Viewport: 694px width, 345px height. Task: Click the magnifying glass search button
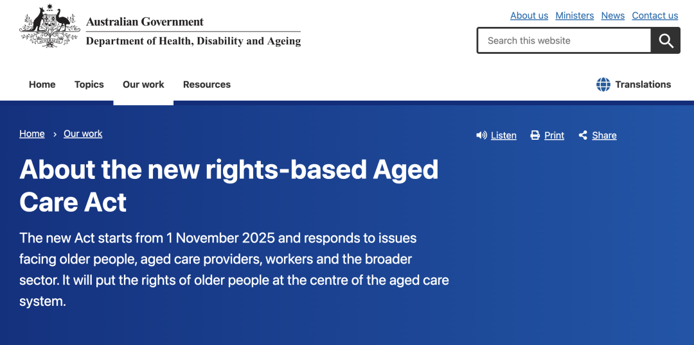666,40
